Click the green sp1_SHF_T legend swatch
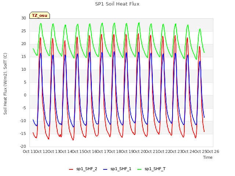Screen dimensions: 235x176 140,169
